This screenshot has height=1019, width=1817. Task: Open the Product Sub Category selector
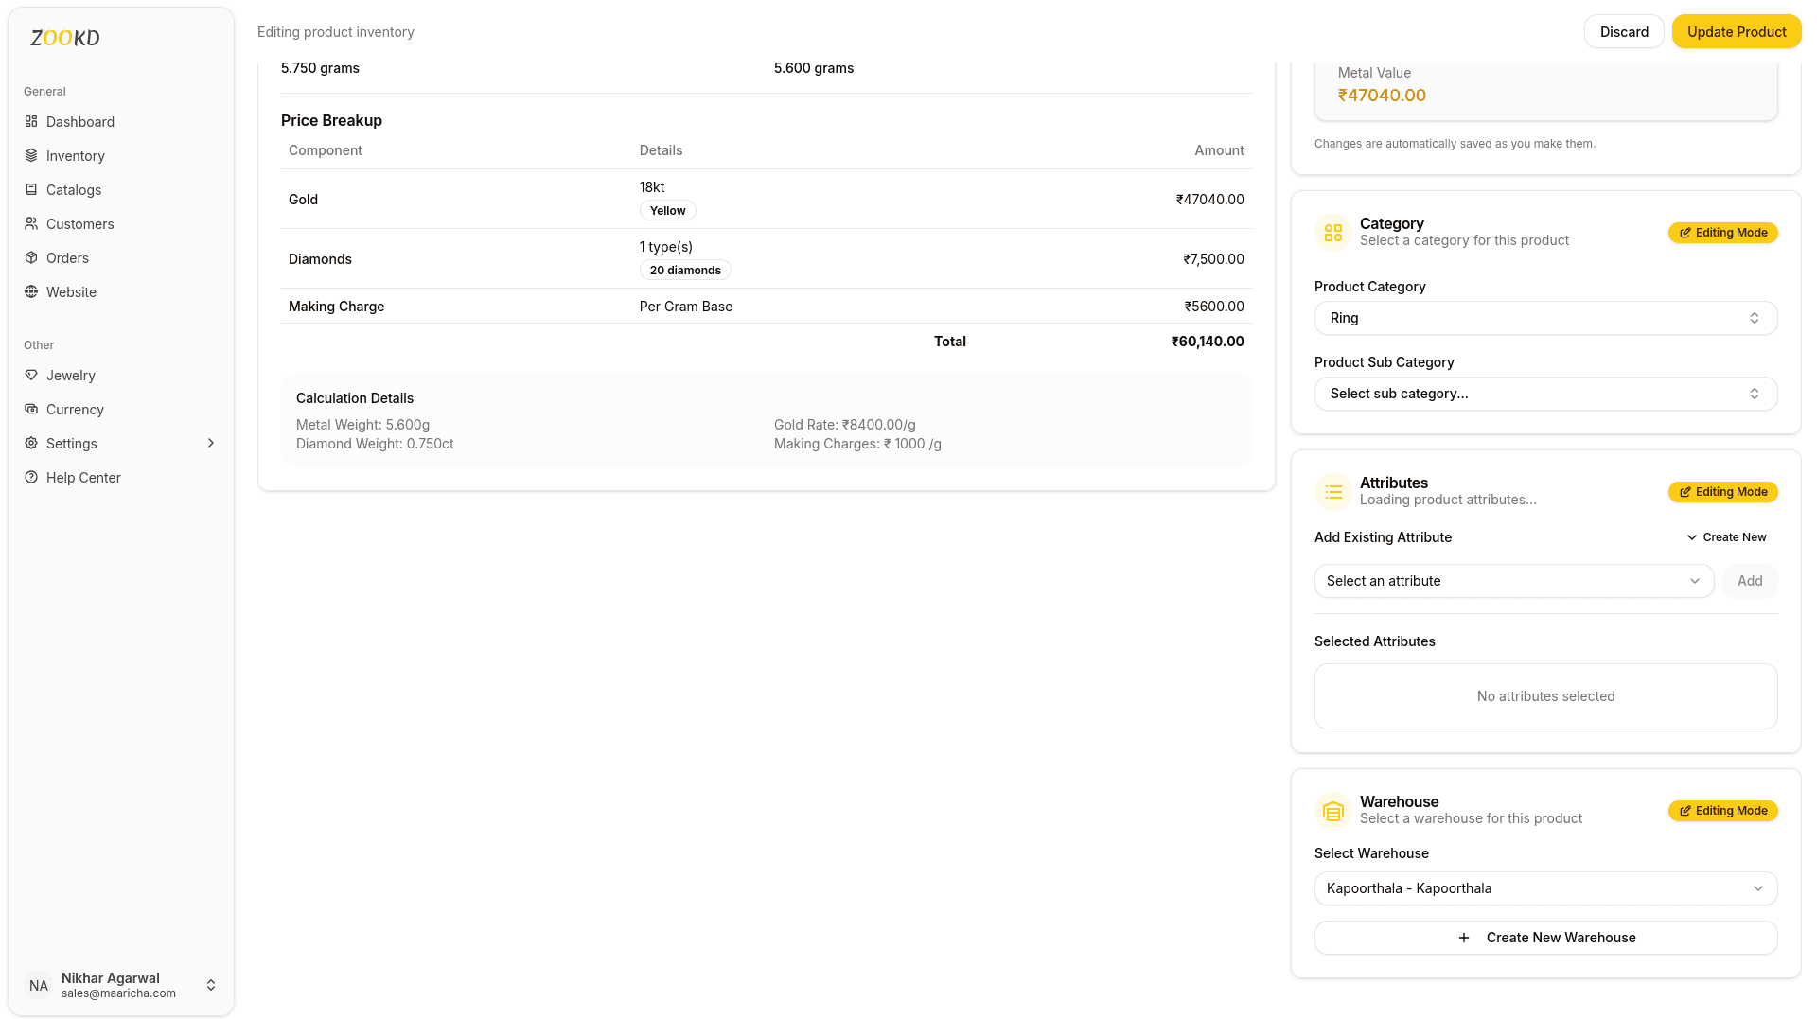(1544, 393)
